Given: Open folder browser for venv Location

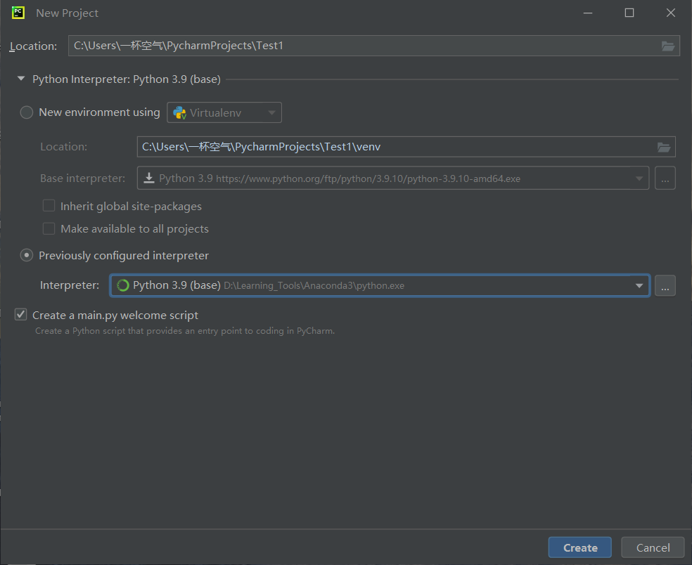Looking at the screenshot, I should coord(664,147).
